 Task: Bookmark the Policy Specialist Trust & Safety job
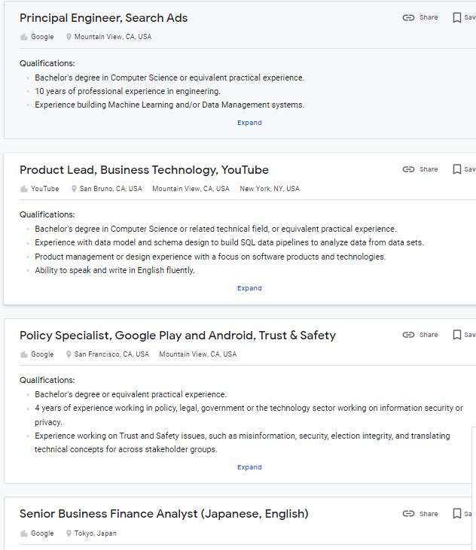tap(457, 335)
